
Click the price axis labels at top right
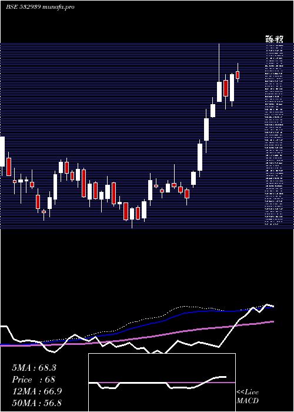pos(275,39)
